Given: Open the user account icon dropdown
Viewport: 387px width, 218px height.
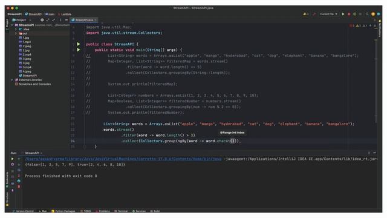Looking at the screenshot, I should 305,14.
